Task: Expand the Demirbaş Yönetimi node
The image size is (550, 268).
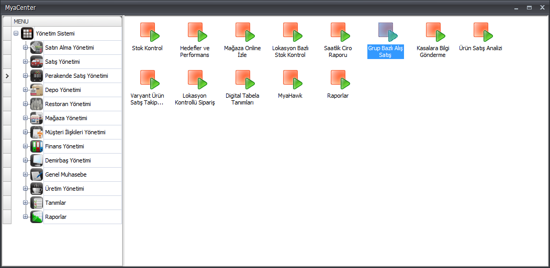Action: (x=25, y=160)
